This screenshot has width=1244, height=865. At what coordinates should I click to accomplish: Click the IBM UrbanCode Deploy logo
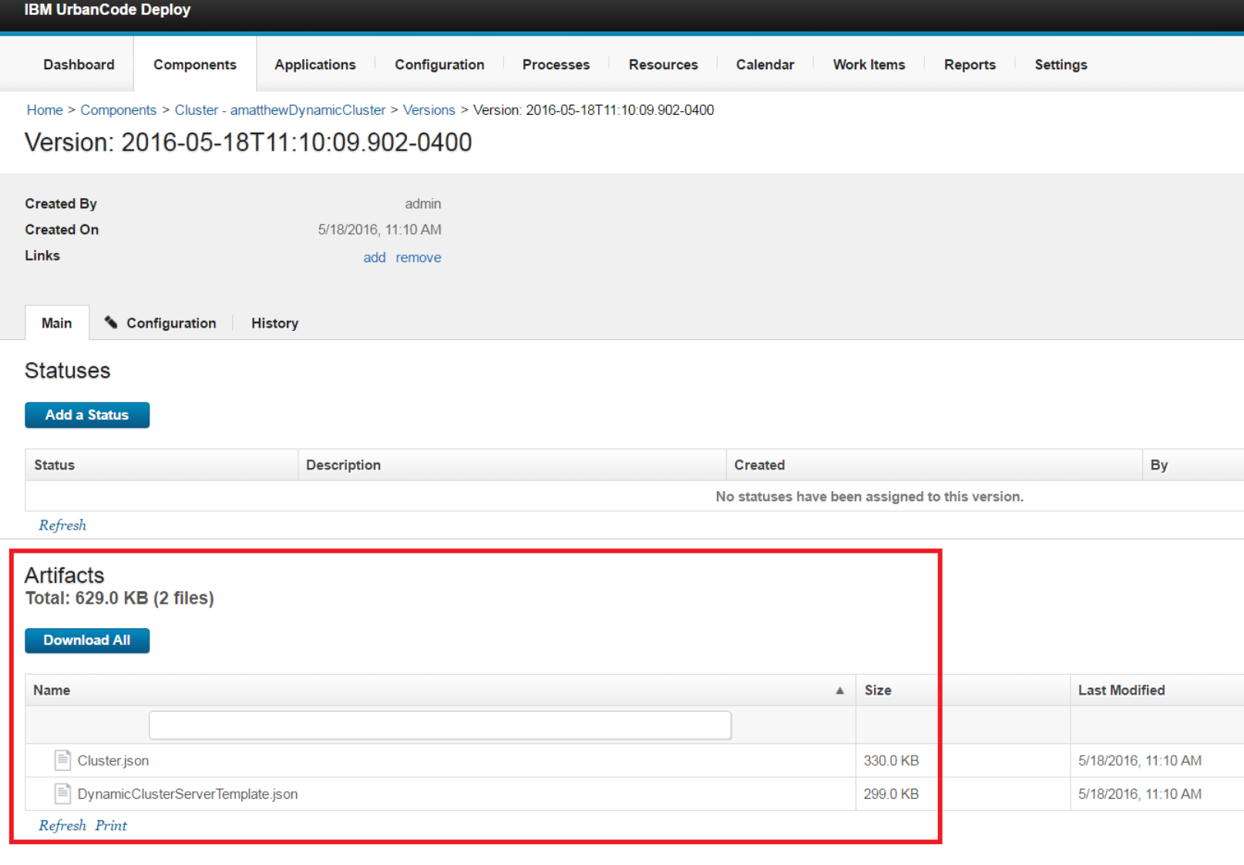pyautogui.click(x=106, y=10)
